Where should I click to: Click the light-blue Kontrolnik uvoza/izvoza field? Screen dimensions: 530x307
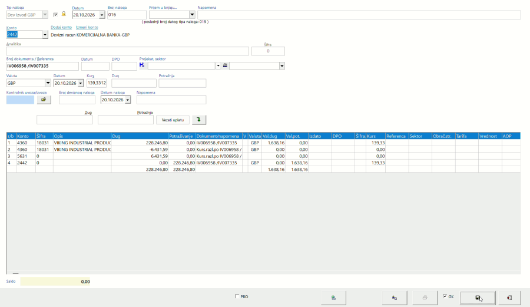click(x=20, y=100)
